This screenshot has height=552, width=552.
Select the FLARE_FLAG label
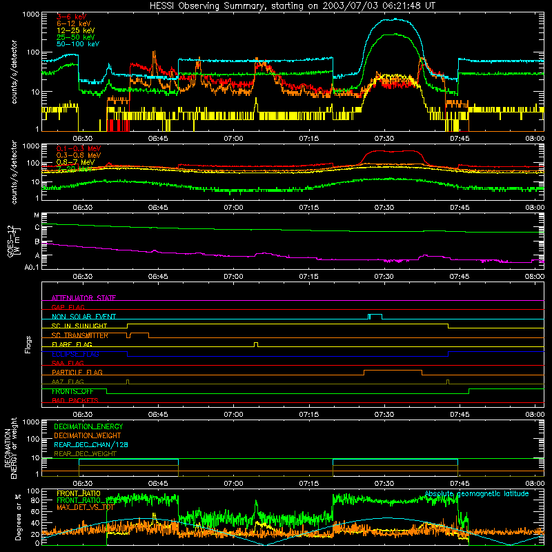point(72,344)
